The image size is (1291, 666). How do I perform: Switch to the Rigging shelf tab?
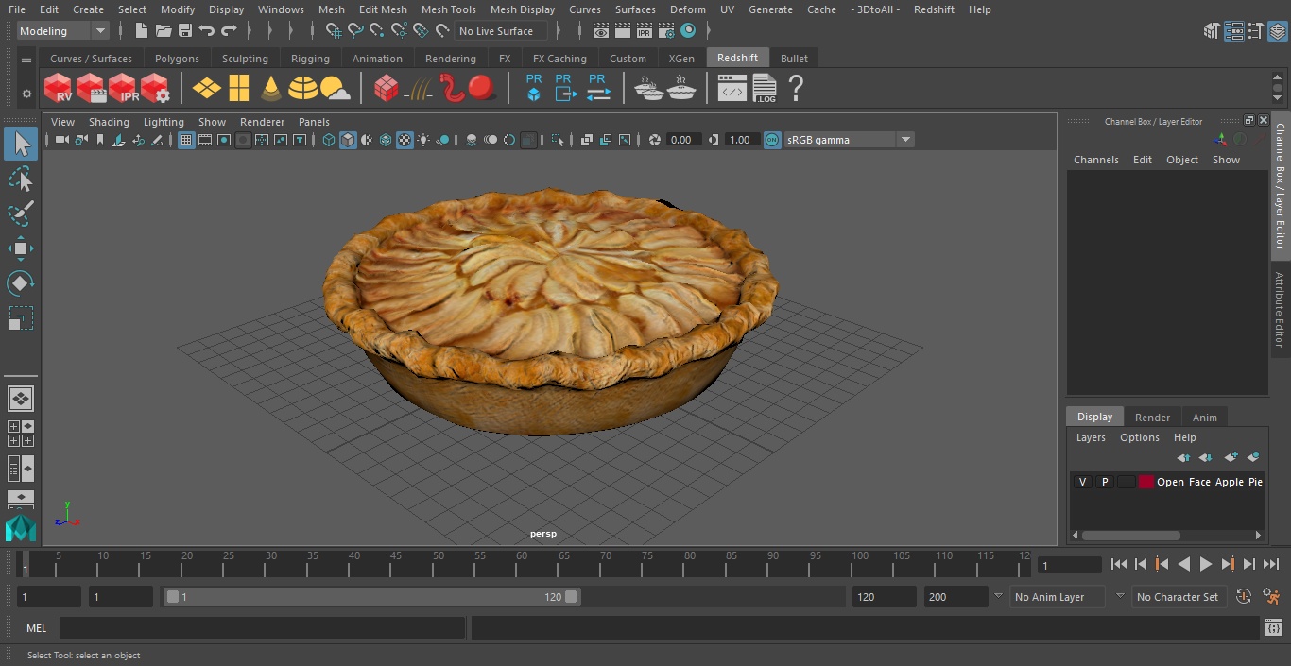click(310, 59)
